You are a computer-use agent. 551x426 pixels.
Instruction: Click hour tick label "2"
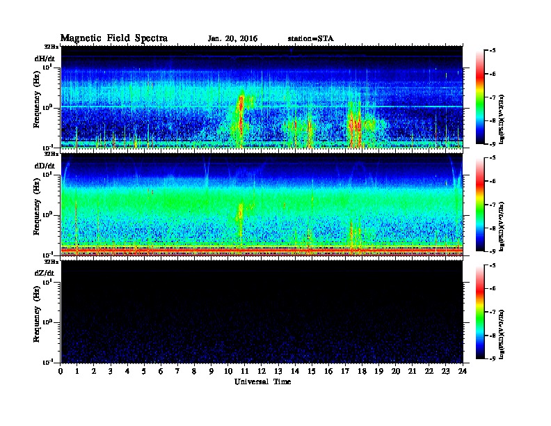(x=94, y=371)
